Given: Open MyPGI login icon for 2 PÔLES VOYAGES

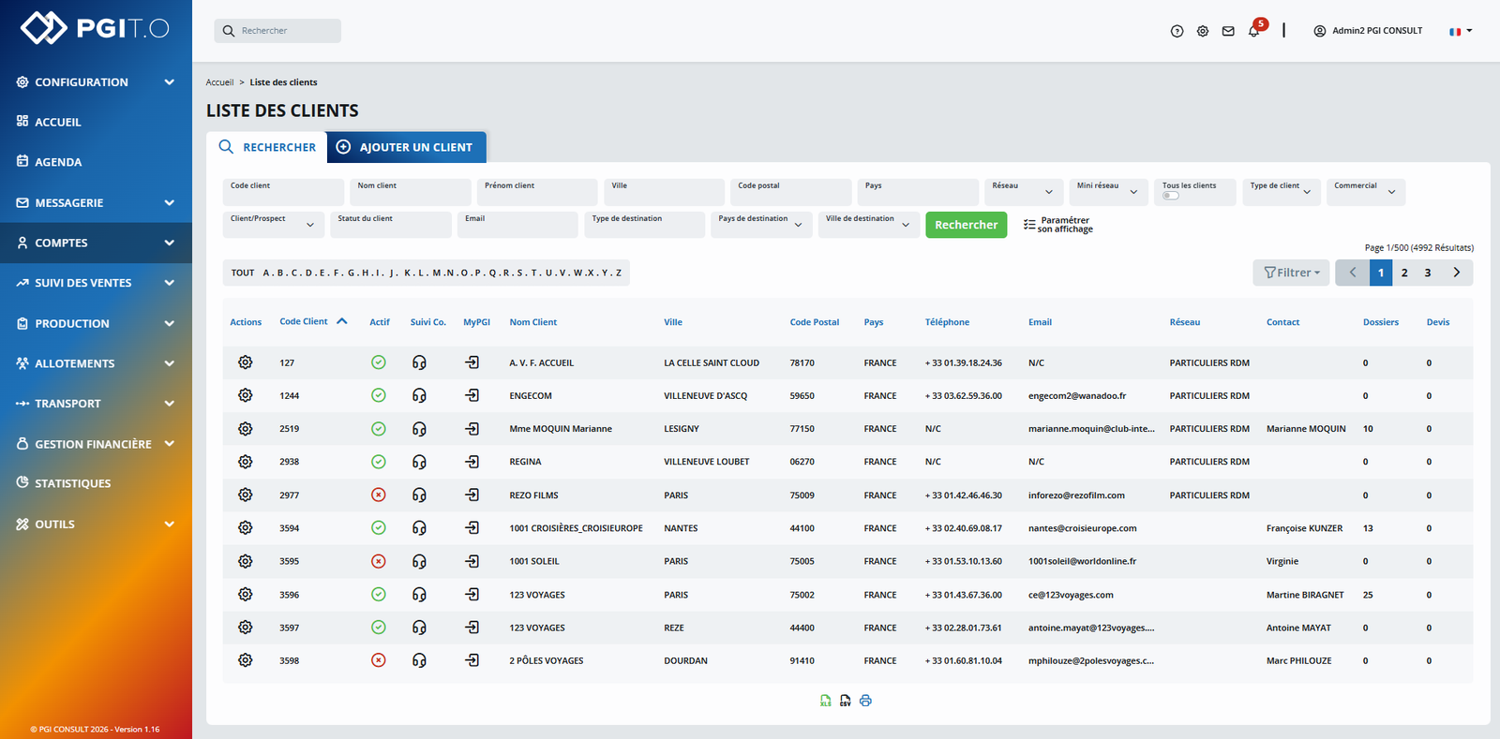Looking at the screenshot, I should 472,660.
